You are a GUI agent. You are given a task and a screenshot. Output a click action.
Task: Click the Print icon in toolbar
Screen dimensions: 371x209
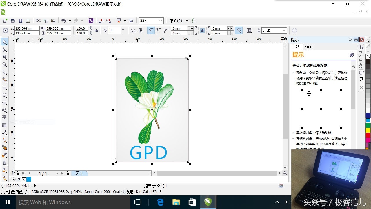[x=28, y=21]
